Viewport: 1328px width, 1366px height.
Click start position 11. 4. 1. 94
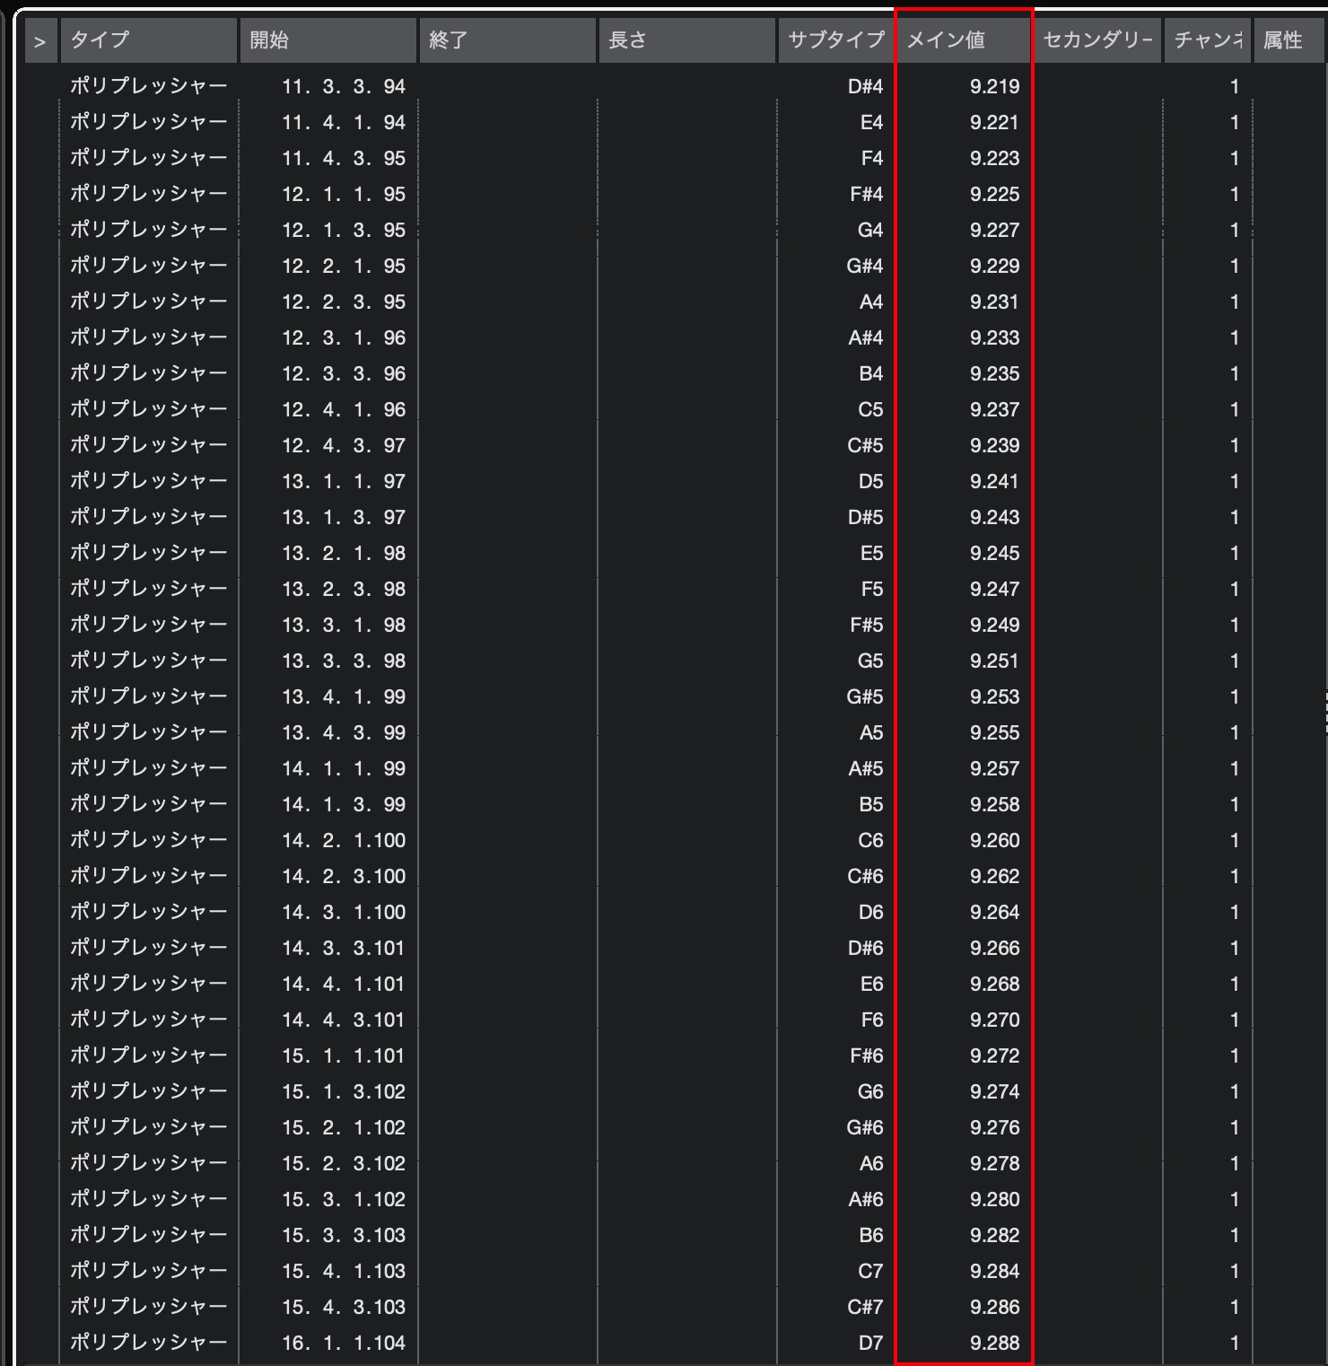[x=344, y=122]
